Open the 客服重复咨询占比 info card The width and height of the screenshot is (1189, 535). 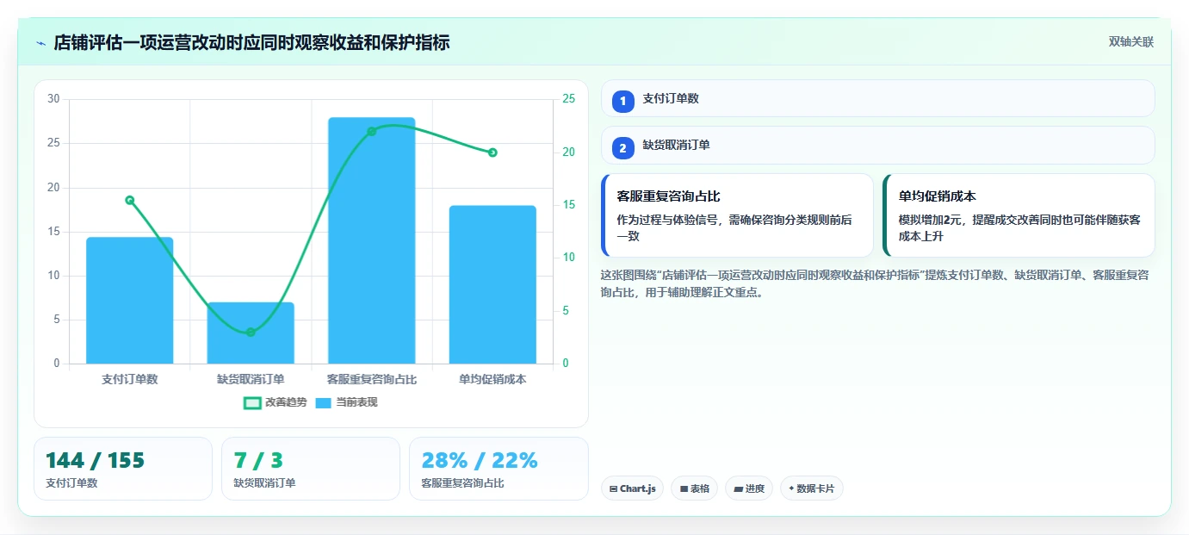click(x=737, y=215)
